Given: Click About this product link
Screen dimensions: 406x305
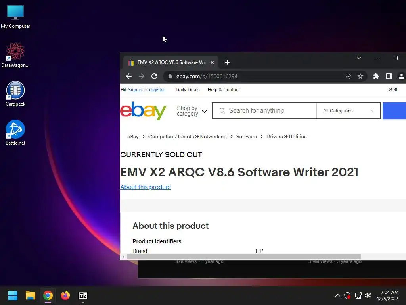Looking at the screenshot, I should [x=146, y=187].
